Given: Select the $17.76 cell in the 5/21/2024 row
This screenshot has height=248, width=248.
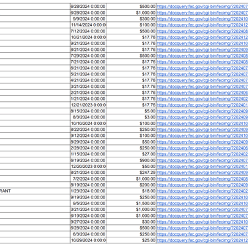Looking at the screenshot, I should (132, 74).
